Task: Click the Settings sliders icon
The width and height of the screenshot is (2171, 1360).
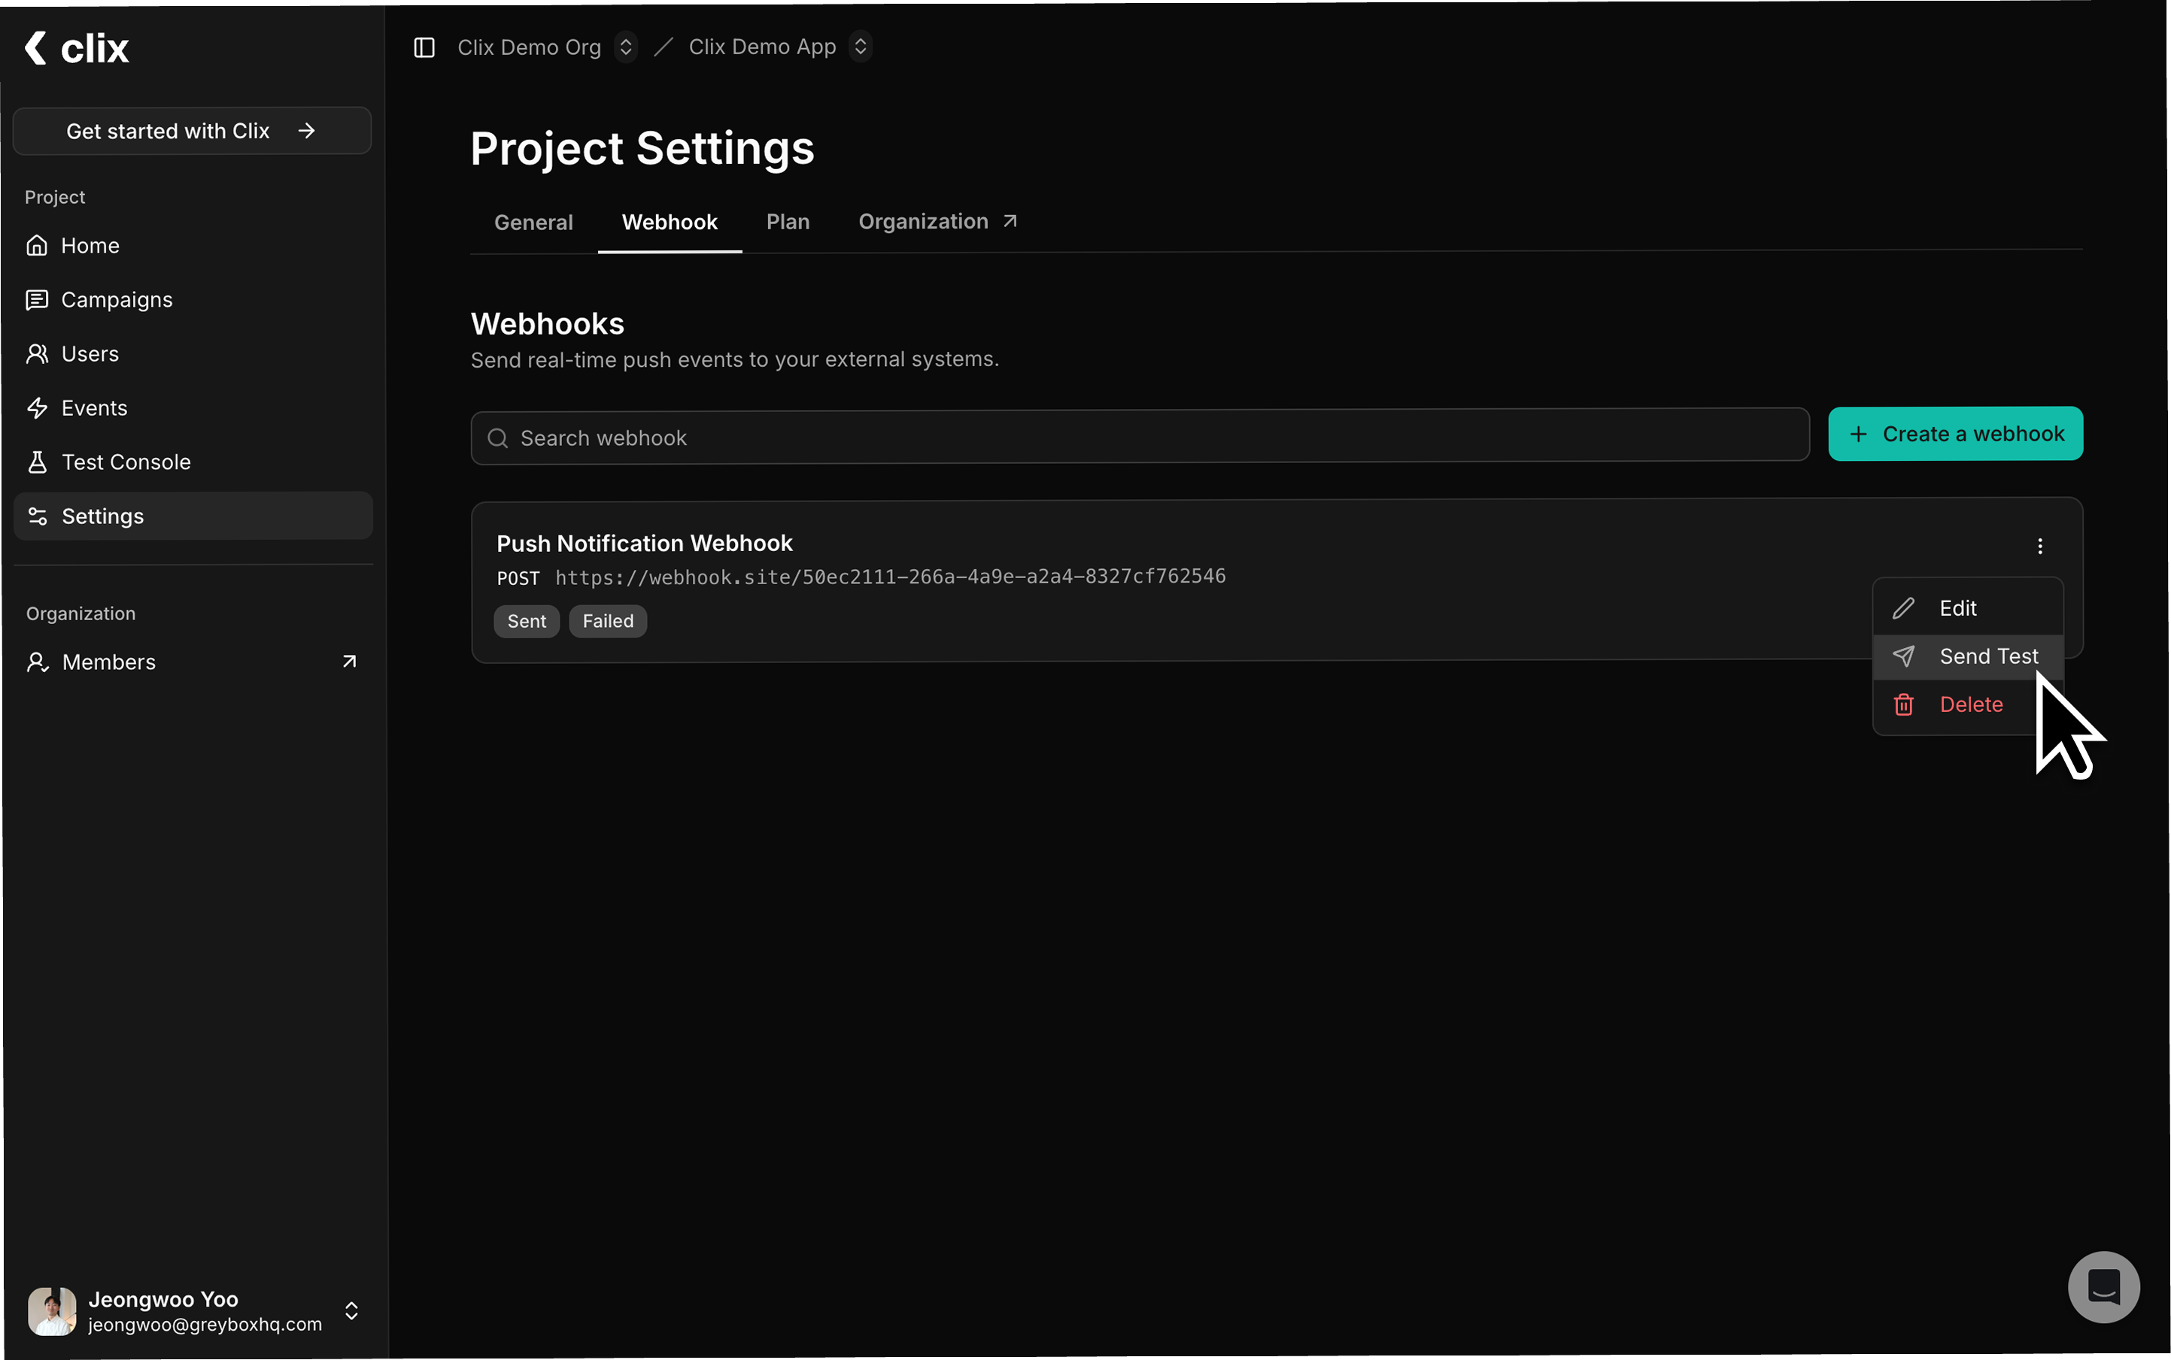Action: point(37,516)
